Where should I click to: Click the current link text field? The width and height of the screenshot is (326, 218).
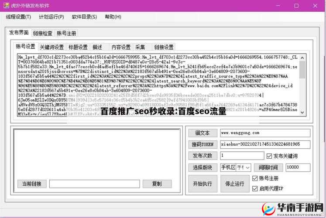coord(95,184)
